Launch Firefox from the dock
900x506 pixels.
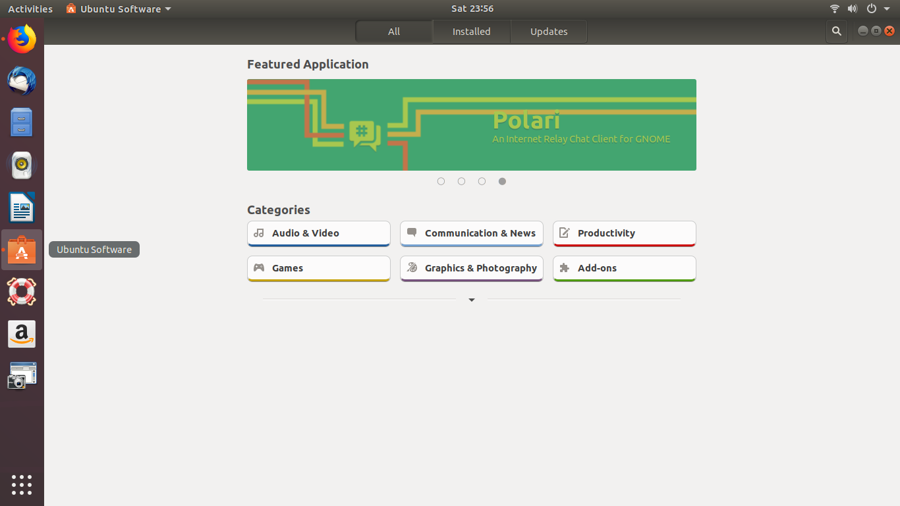pyautogui.click(x=22, y=39)
